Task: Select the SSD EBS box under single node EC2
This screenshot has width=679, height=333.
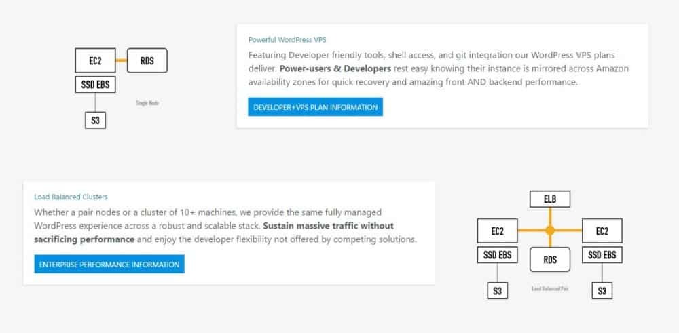Action: [95, 85]
